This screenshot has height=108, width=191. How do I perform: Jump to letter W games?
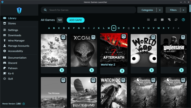[158, 28]
